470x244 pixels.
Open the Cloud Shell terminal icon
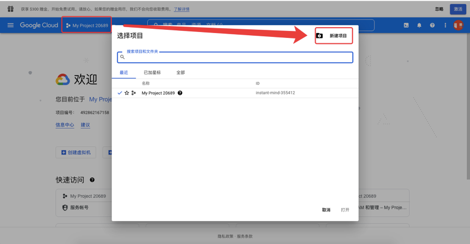(x=406, y=25)
